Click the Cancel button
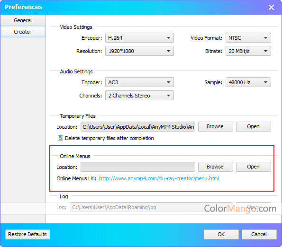Viewport: 282px width, 247px height. [259, 234]
